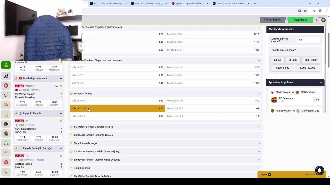330x185 pixels.
Task: Click the target bullseye sidebar icon
Action: point(6,95)
